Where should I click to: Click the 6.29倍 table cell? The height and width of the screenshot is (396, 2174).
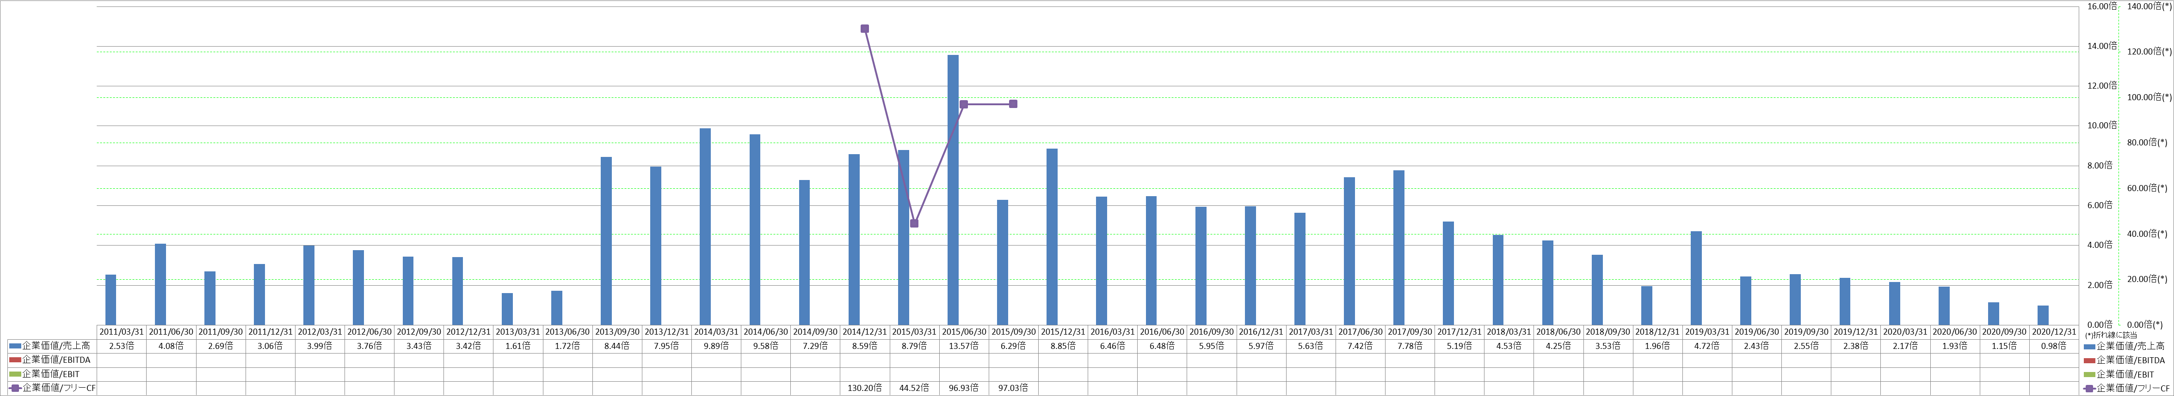1014,346
